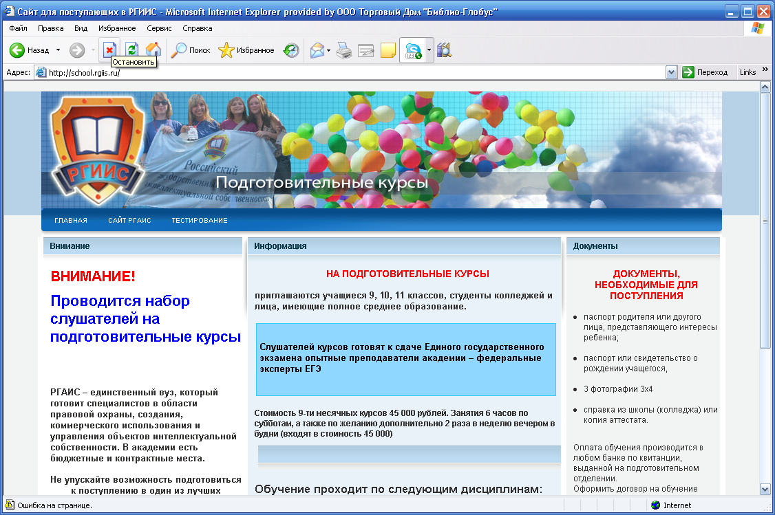Click the Переход go button
This screenshot has height=515, width=775.
click(705, 73)
